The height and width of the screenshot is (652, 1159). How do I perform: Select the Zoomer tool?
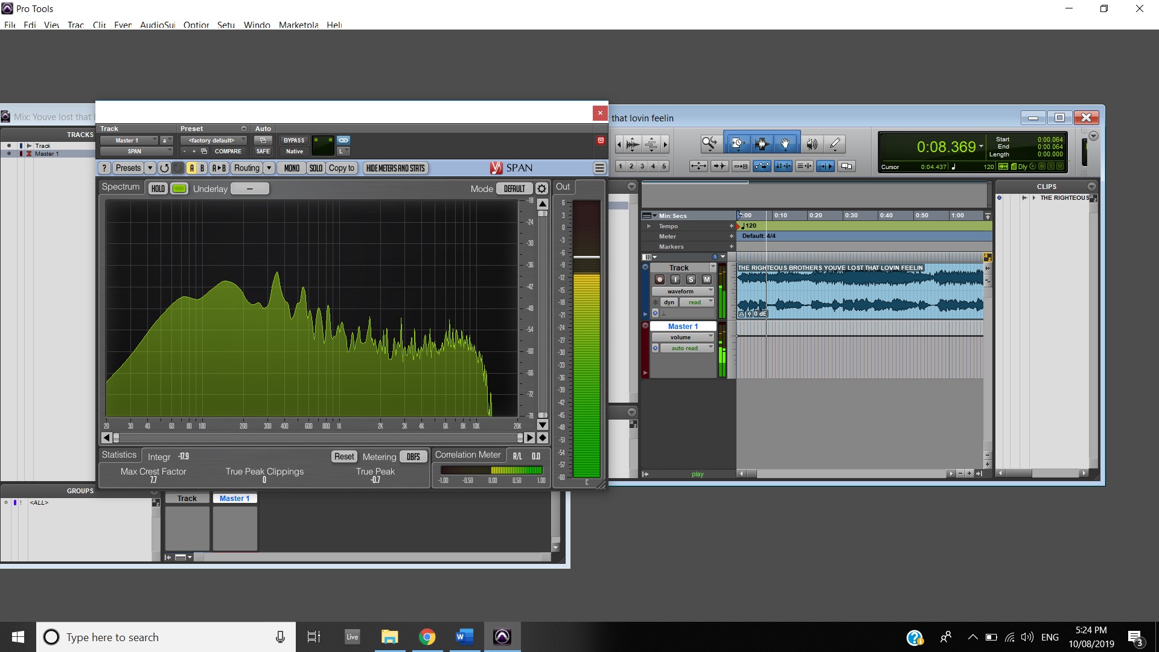click(709, 144)
